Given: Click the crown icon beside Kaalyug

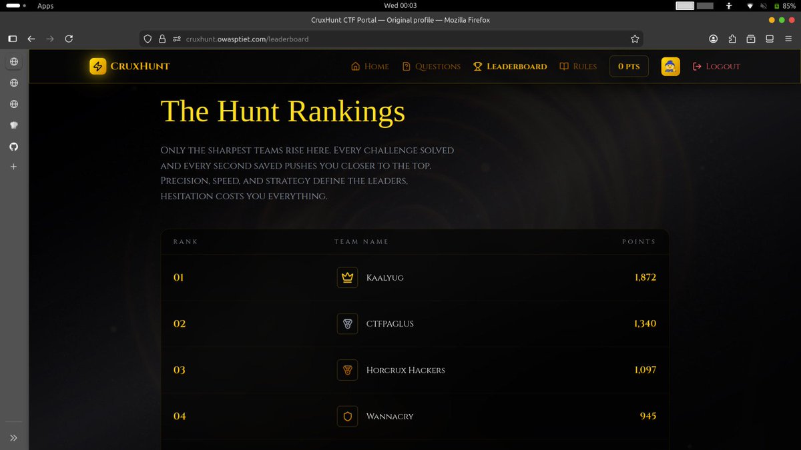Looking at the screenshot, I should click(347, 277).
